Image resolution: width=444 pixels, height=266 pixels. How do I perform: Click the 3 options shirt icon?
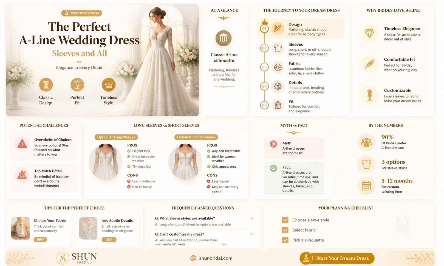pos(366,164)
